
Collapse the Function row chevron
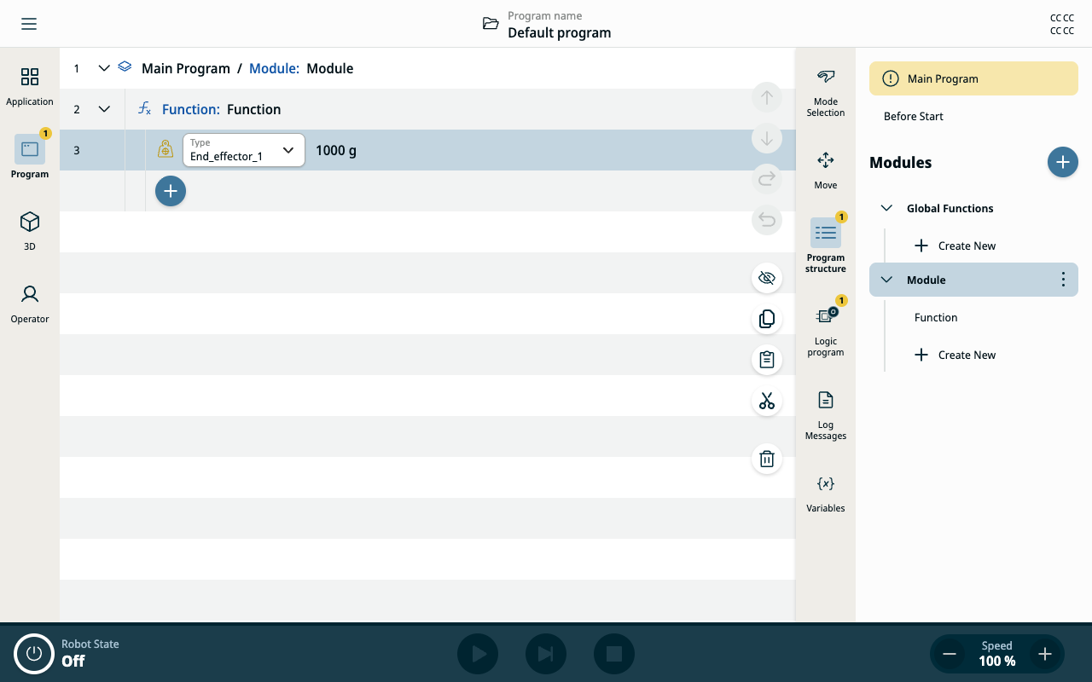coord(104,109)
